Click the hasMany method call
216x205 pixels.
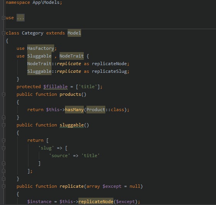74,110
